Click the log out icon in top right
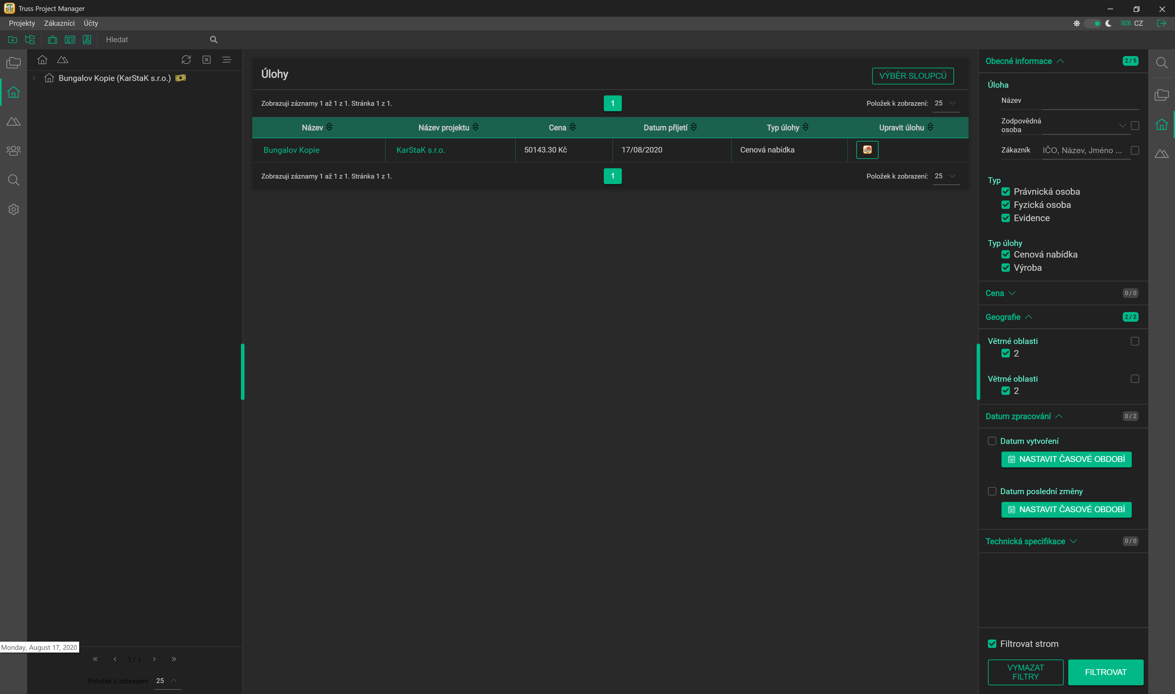 (x=1161, y=24)
